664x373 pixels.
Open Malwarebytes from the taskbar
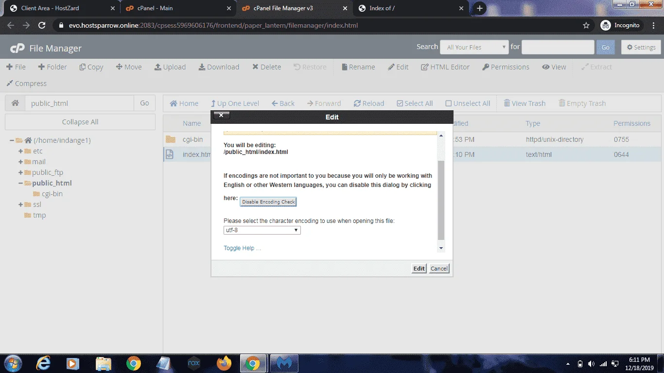(x=283, y=363)
